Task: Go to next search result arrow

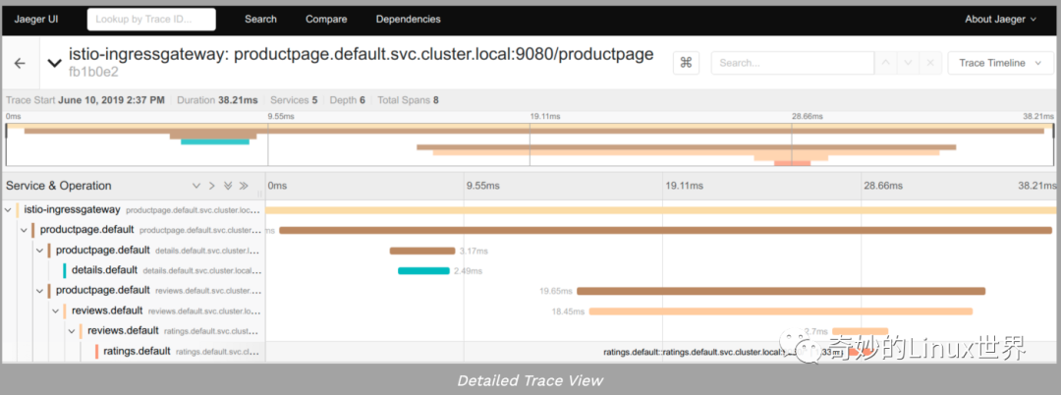Action: click(x=908, y=63)
